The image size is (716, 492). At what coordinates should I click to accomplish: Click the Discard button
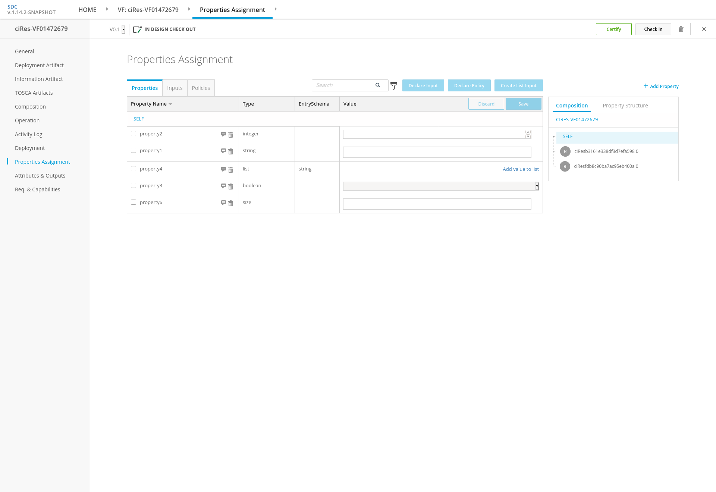point(486,104)
